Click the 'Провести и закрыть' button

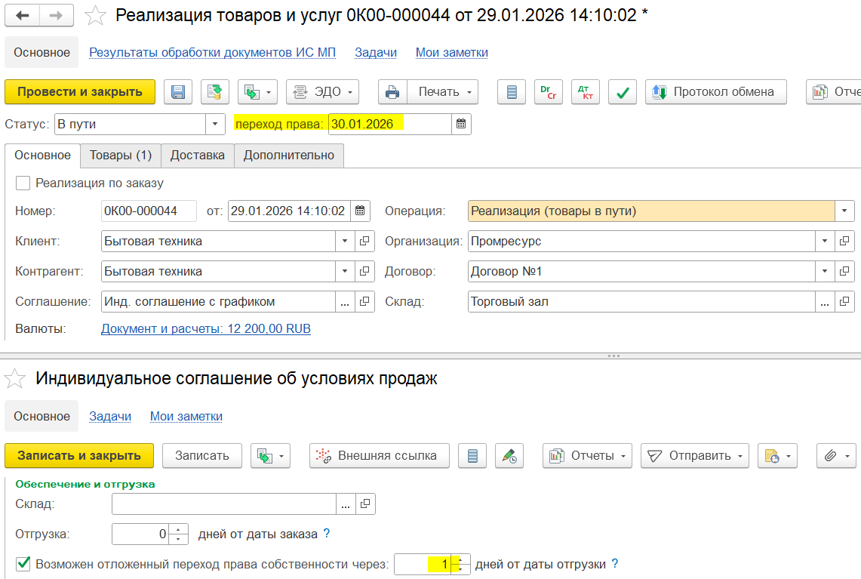[x=79, y=92]
